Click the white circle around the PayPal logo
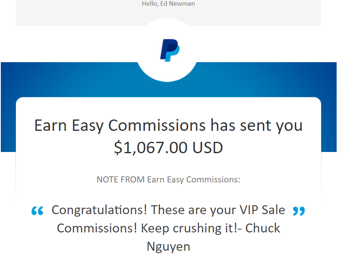The image size is (337, 256). [167, 50]
